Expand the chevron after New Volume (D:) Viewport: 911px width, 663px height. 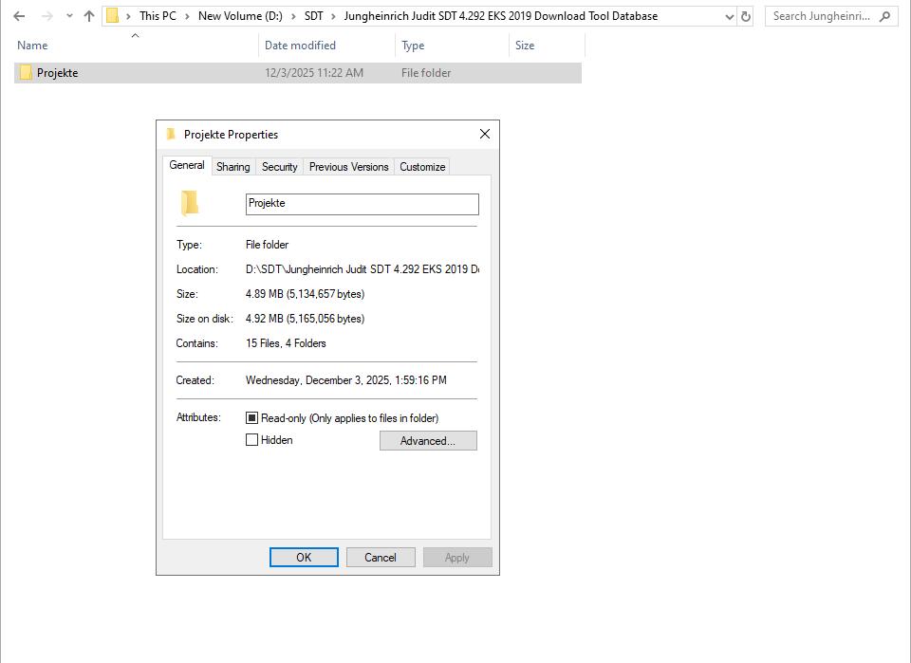click(293, 16)
